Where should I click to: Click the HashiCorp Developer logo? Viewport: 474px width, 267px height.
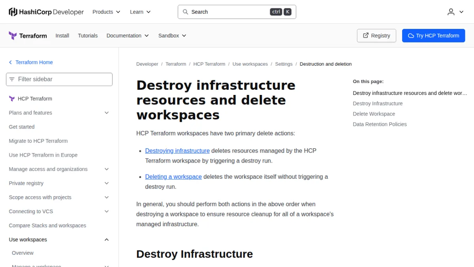pos(46,12)
